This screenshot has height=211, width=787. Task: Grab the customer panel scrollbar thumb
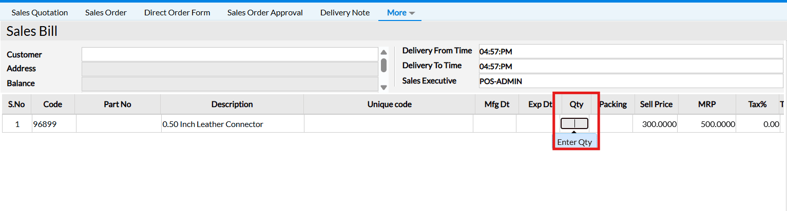click(383, 66)
